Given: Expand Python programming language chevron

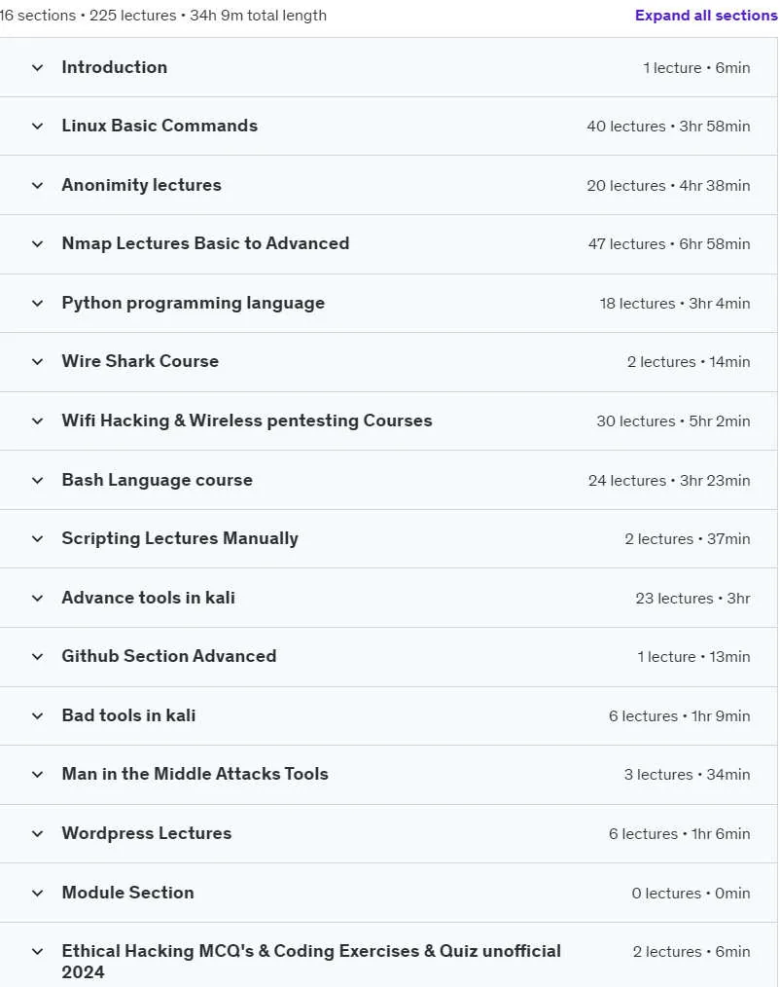Looking at the screenshot, I should [38, 303].
